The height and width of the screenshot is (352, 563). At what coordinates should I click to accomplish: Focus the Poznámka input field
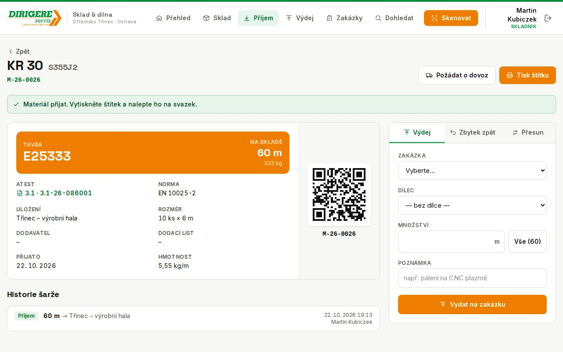pyautogui.click(x=472, y=278)
